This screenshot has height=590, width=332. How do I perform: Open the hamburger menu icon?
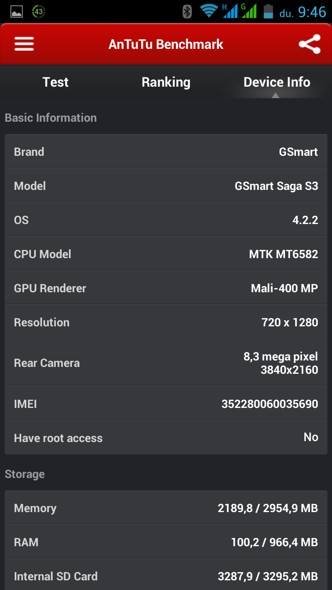[x=24, y=44]
